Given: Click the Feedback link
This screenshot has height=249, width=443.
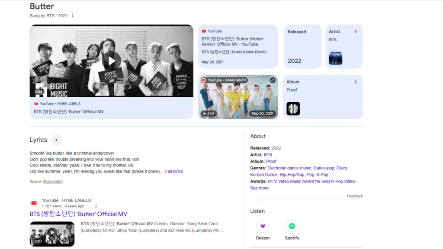Looking at the screenshot, I should tap(355, 196).
